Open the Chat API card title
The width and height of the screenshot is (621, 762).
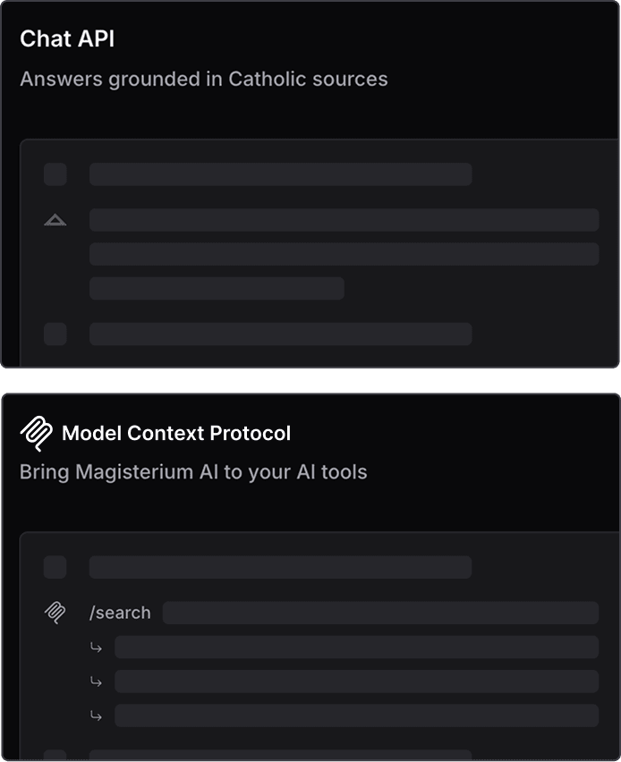(67, 39)
